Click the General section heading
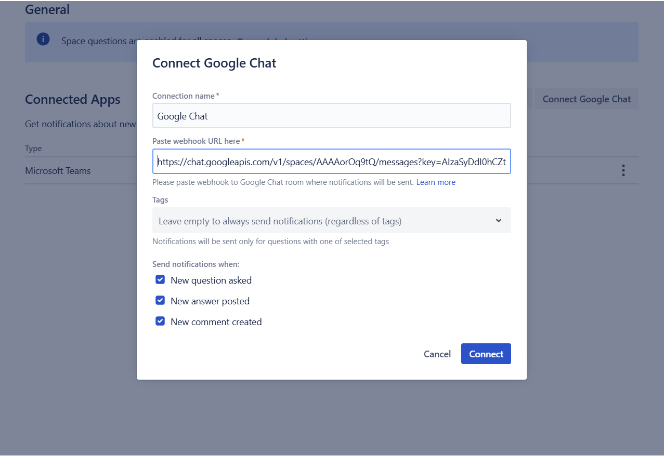 [47, 9]
